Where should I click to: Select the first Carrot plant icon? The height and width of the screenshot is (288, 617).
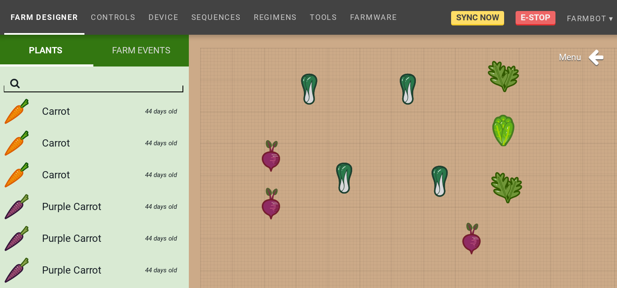click(x=16, y=111)
